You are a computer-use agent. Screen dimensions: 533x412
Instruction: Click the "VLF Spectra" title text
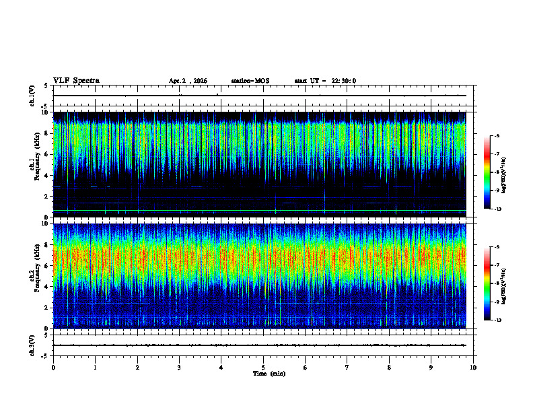(x=76, y=81)
